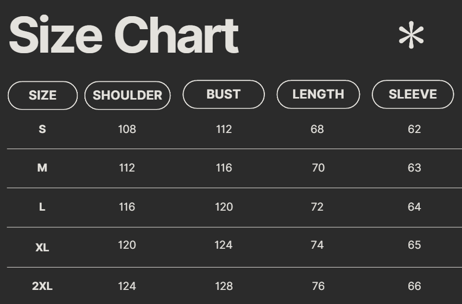Select the M size row label
Image resolution: width=462 pixels, height=304 pixels.
(42, 168)
